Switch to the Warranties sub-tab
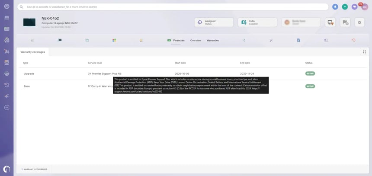 click(x=212, y=41)
